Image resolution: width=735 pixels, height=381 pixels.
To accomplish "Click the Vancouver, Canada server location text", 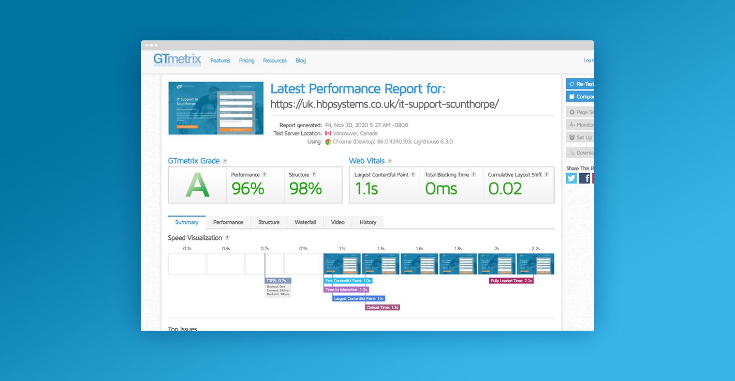I will tap(355, 133).
